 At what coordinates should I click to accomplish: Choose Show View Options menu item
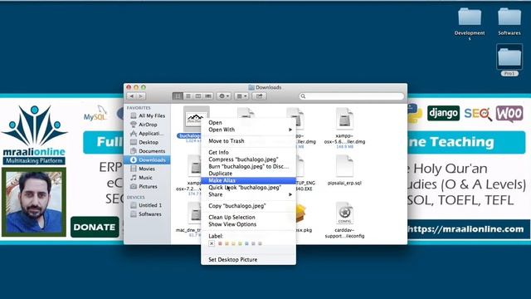click(248, 224)
